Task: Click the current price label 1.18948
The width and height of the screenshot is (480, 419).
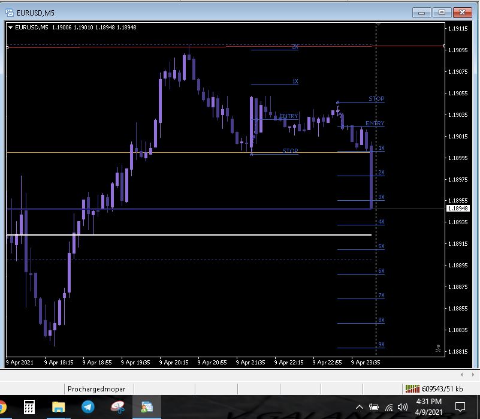Action: (458, 209)
